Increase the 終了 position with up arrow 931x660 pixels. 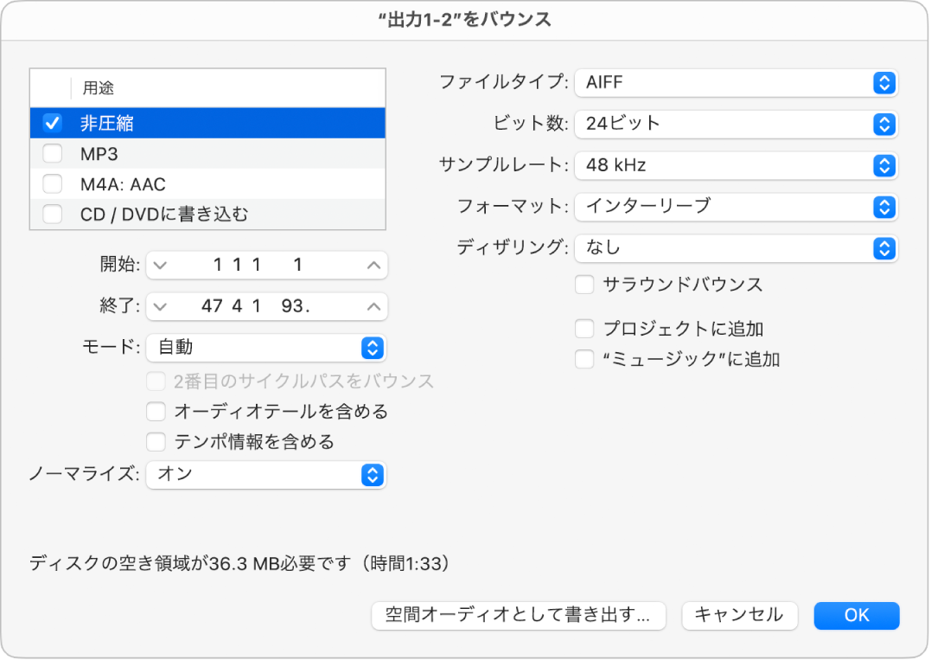click(x=373, y=306)
